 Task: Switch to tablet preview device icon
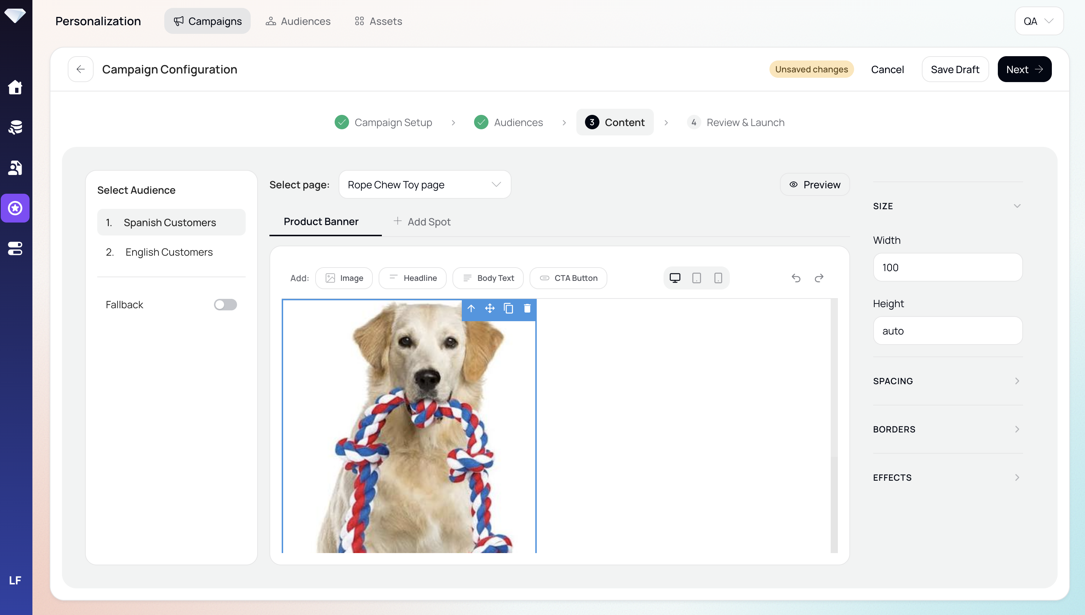[x=696, y=278]
